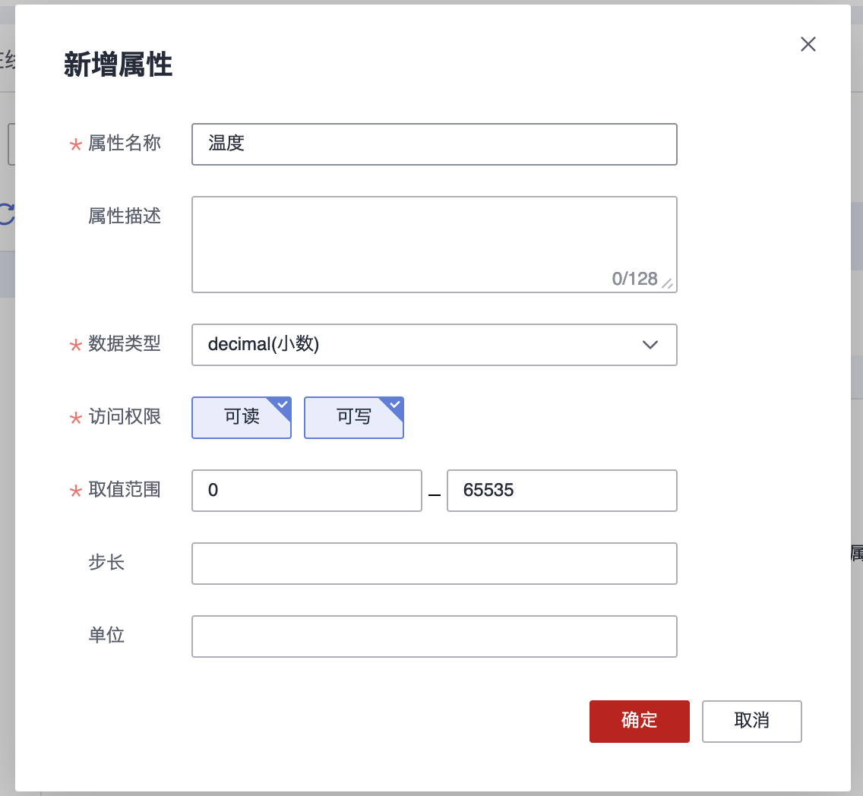Toggle the 可写 access permission
The width and height of the screenshot is (863, 796).
pos(354,417)
